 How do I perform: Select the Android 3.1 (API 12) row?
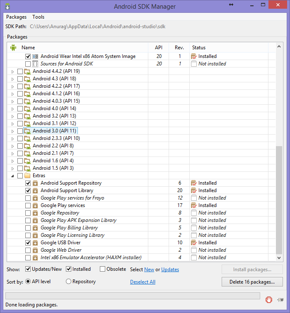(x=141, y=123)
